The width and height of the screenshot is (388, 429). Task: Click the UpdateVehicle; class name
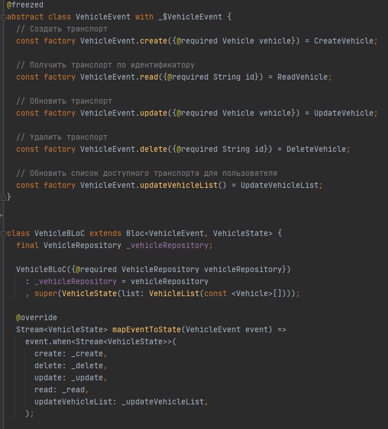346,113
